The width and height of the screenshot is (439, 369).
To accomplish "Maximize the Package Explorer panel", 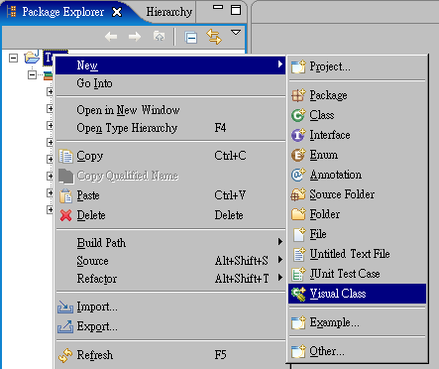I will (x=236, y=10).
